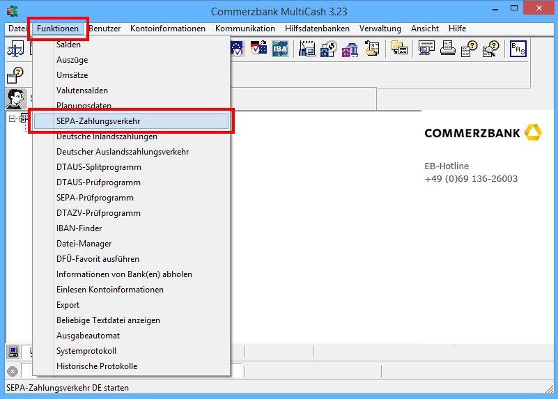
Task: Open IBAN-Finder from menu
Action: [132, 228]
